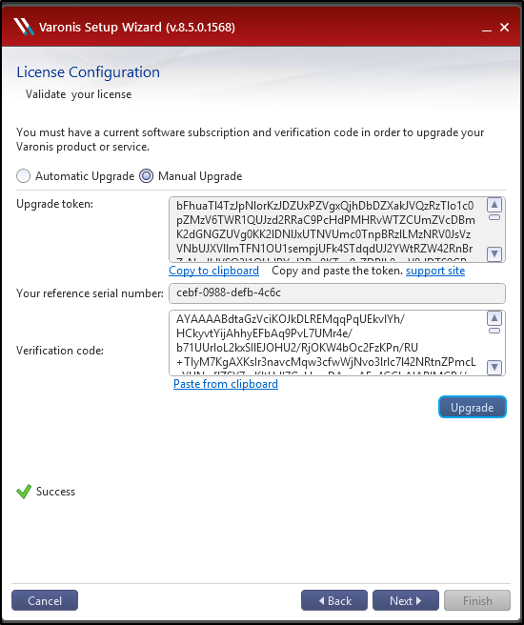The height and width of the screenshot is (625, 524).
Task: Click the reference serial number field
Action: [337, 293]
